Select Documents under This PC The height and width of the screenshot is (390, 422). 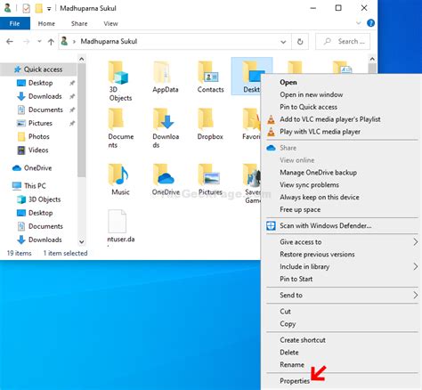click(x=45, y=226)
